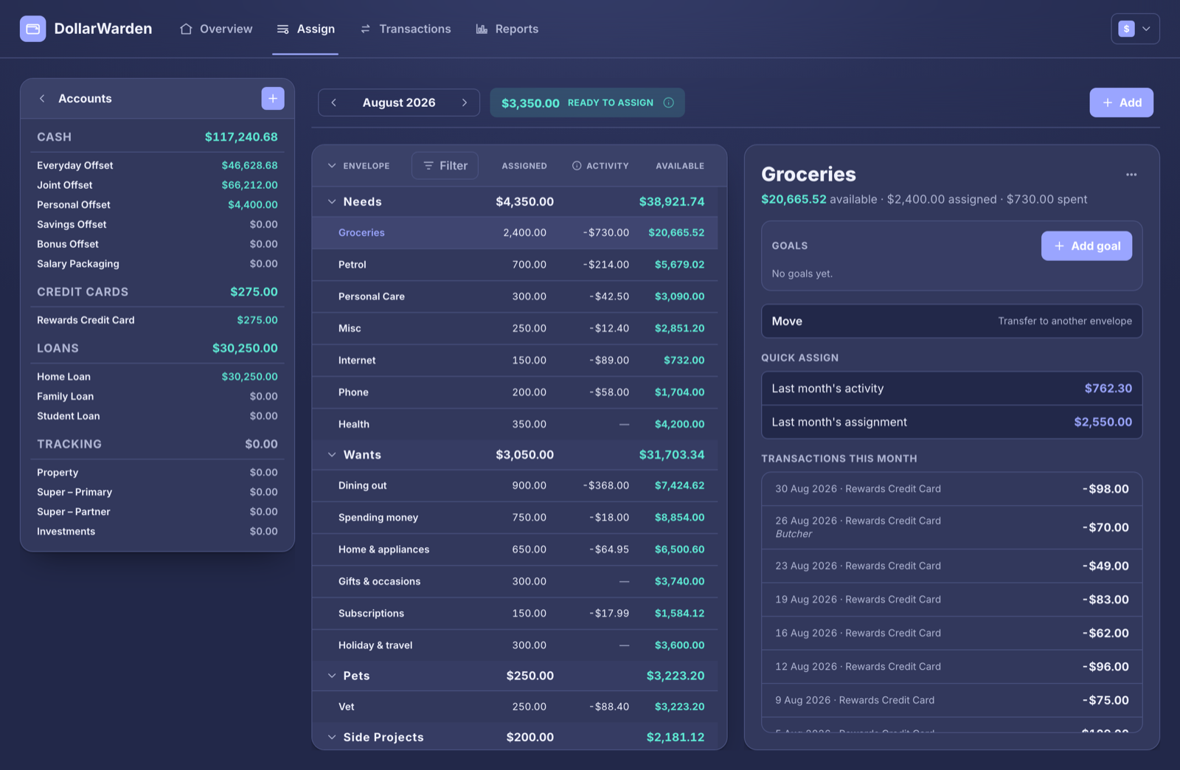Select the Groceries envelope row
Screen dimensions: 1180x770
515,232
